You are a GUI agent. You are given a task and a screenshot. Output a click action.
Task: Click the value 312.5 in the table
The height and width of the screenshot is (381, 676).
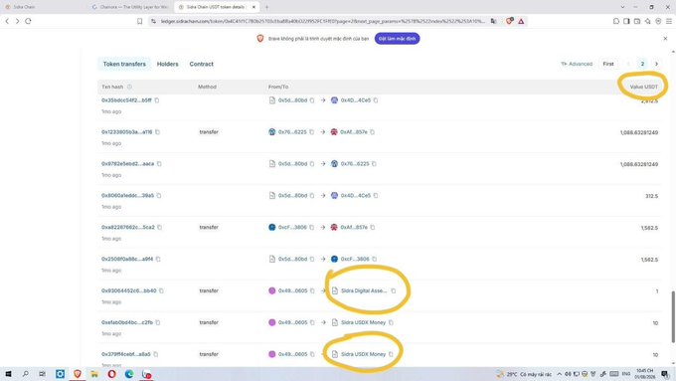pyautogui.click(x=651, y=196)
